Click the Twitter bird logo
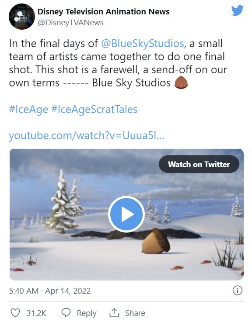 click(238, 10)
